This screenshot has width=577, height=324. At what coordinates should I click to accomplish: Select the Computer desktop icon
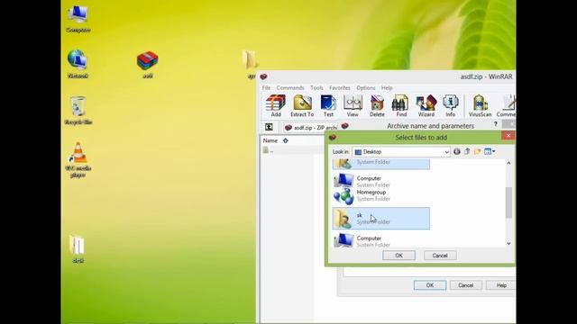click(78, 19)
